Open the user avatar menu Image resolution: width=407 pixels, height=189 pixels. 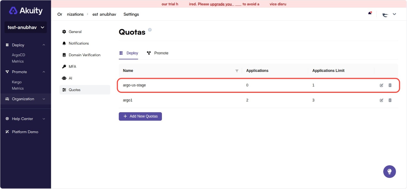pos(385,14)
